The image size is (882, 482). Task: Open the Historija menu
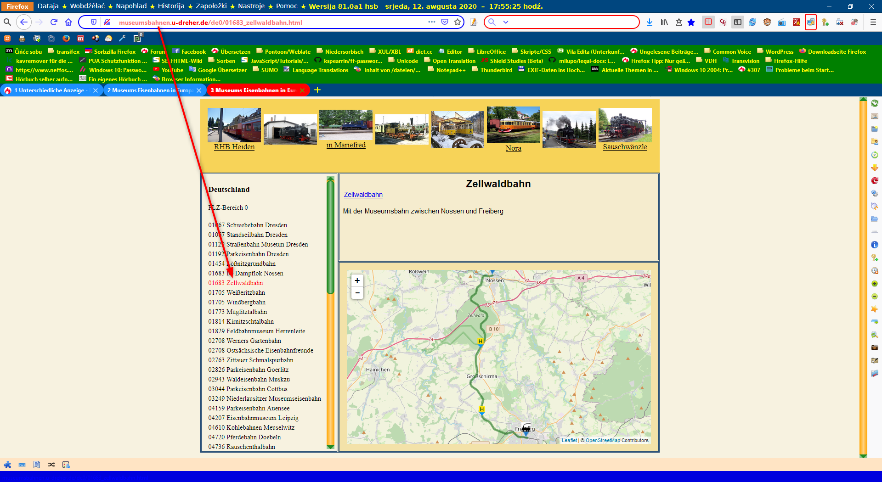pos(171,6)
